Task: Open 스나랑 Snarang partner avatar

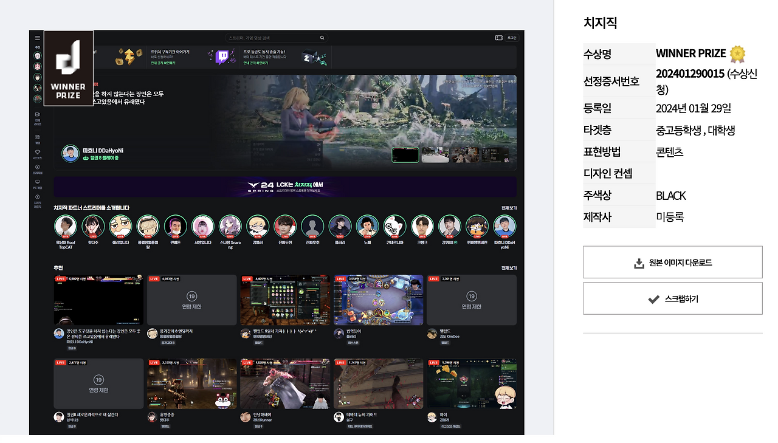Action: point(230,226)
